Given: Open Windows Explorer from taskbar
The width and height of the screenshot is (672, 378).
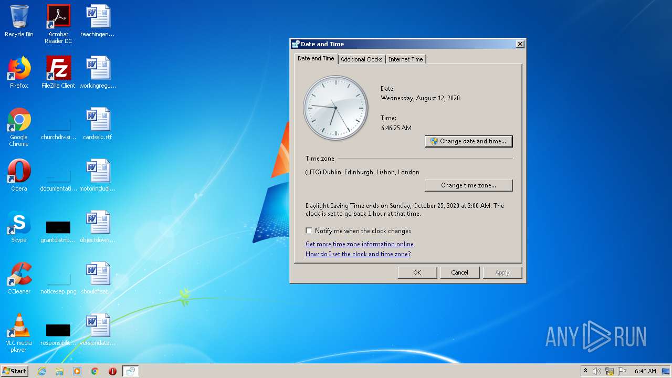Looking at the screenshot, I should (x=59, y=371).
